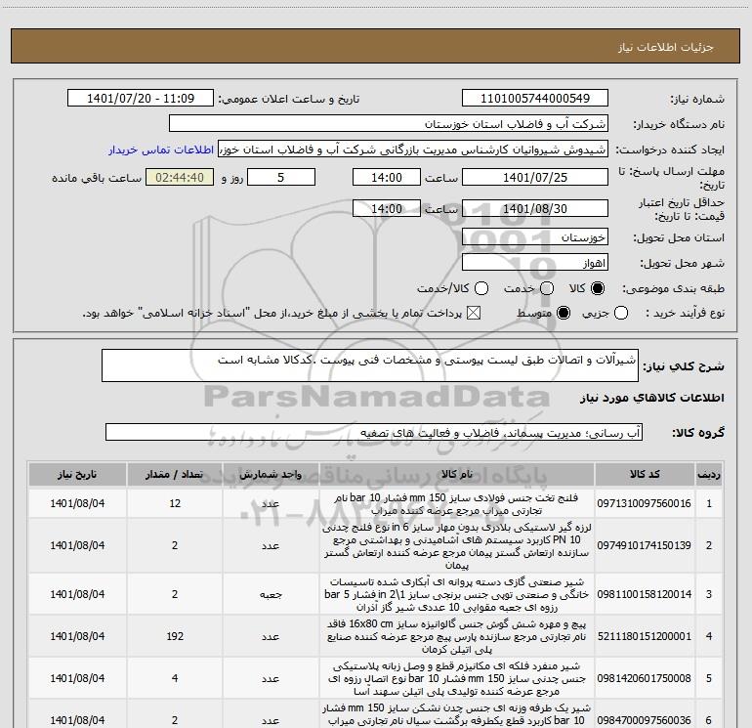Image resolution: width=752 pixels, height=728 pixels.
Task: Click the public announcement date field 1401/07/20 - 11:09
Action: (141, 99)
